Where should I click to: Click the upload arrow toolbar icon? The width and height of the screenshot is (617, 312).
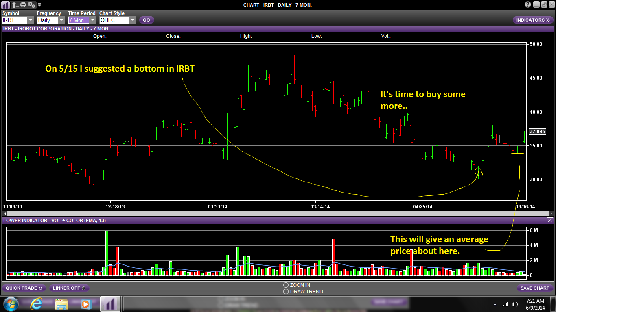click(x=15, y=5)
